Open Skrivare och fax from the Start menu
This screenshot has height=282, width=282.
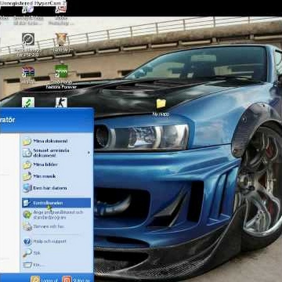pos(49,226)
